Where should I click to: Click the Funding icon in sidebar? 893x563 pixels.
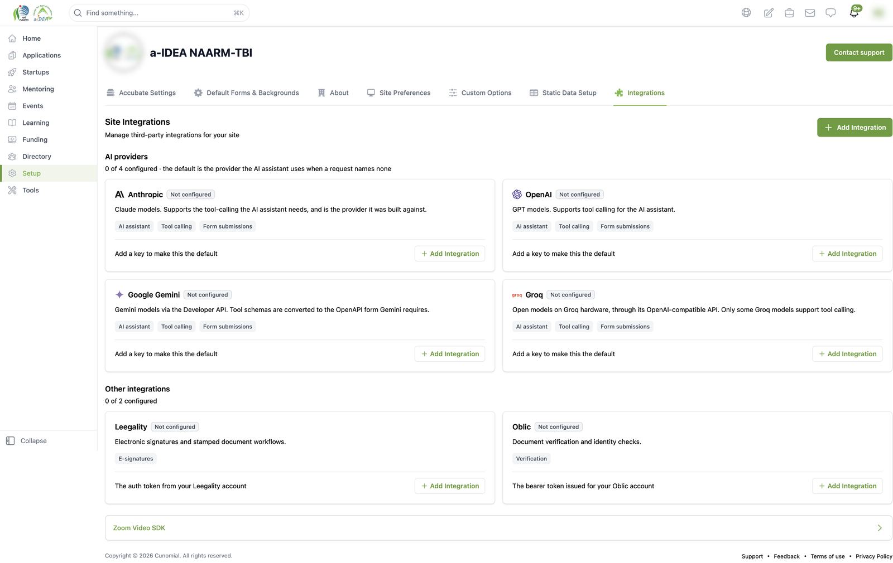pos(12,139)
